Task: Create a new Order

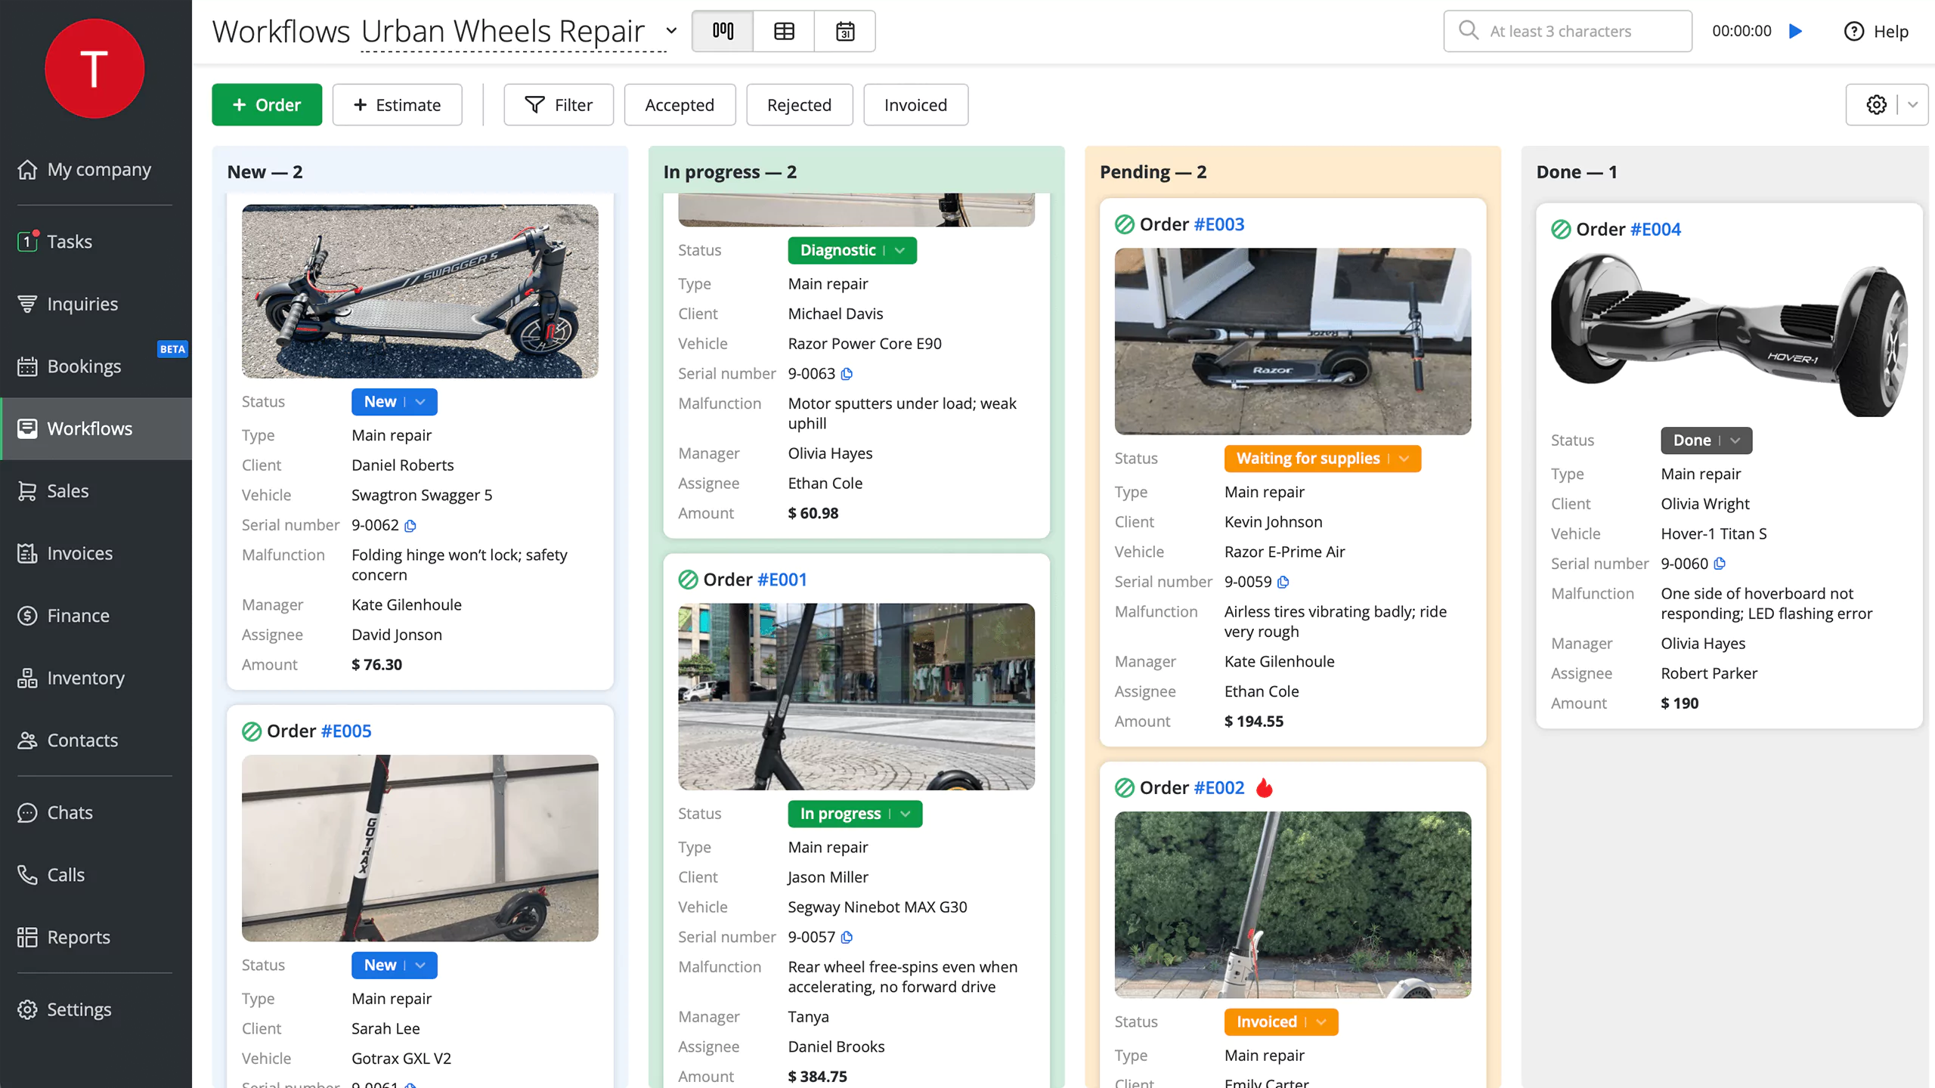Action: click(267, 104)
